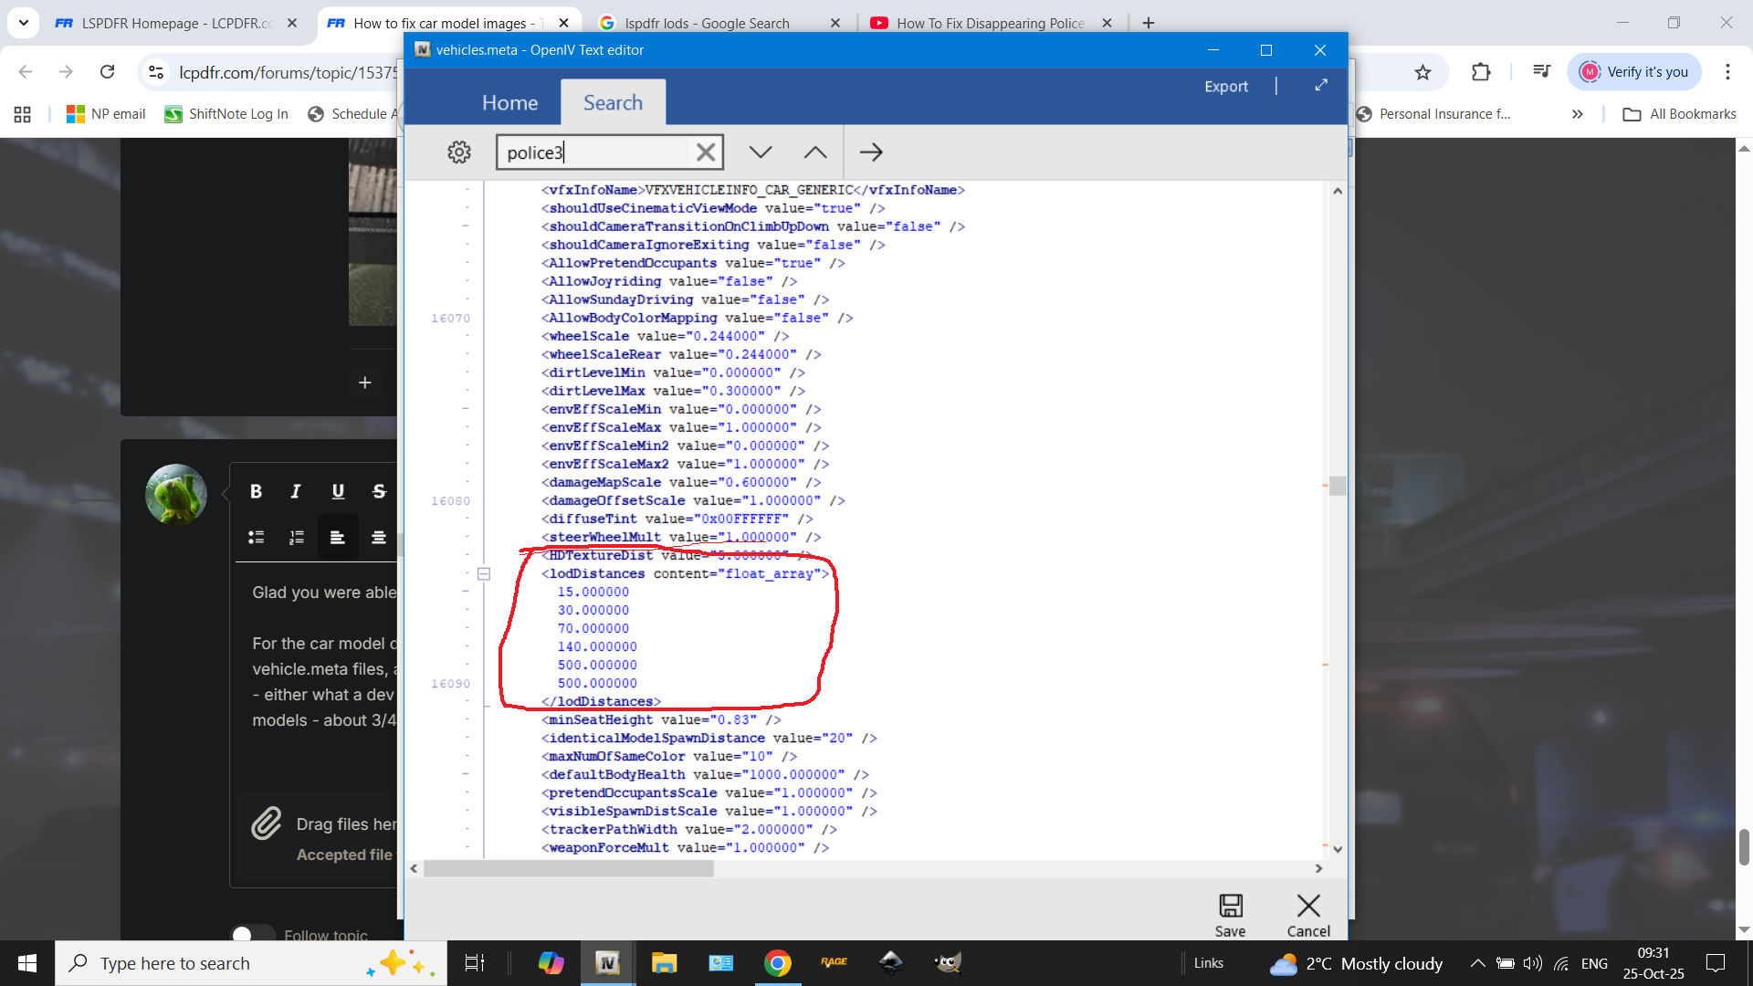Toggle bold formatting in forum editor

tap(256, 491)
